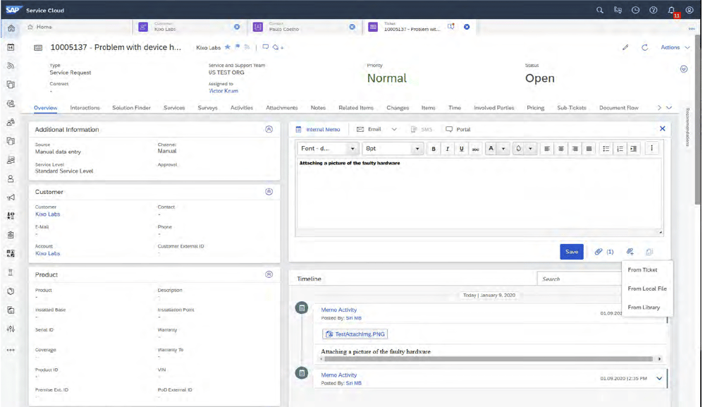Open the recent history clock icon

pyautogui.click(x=635, y=10)
